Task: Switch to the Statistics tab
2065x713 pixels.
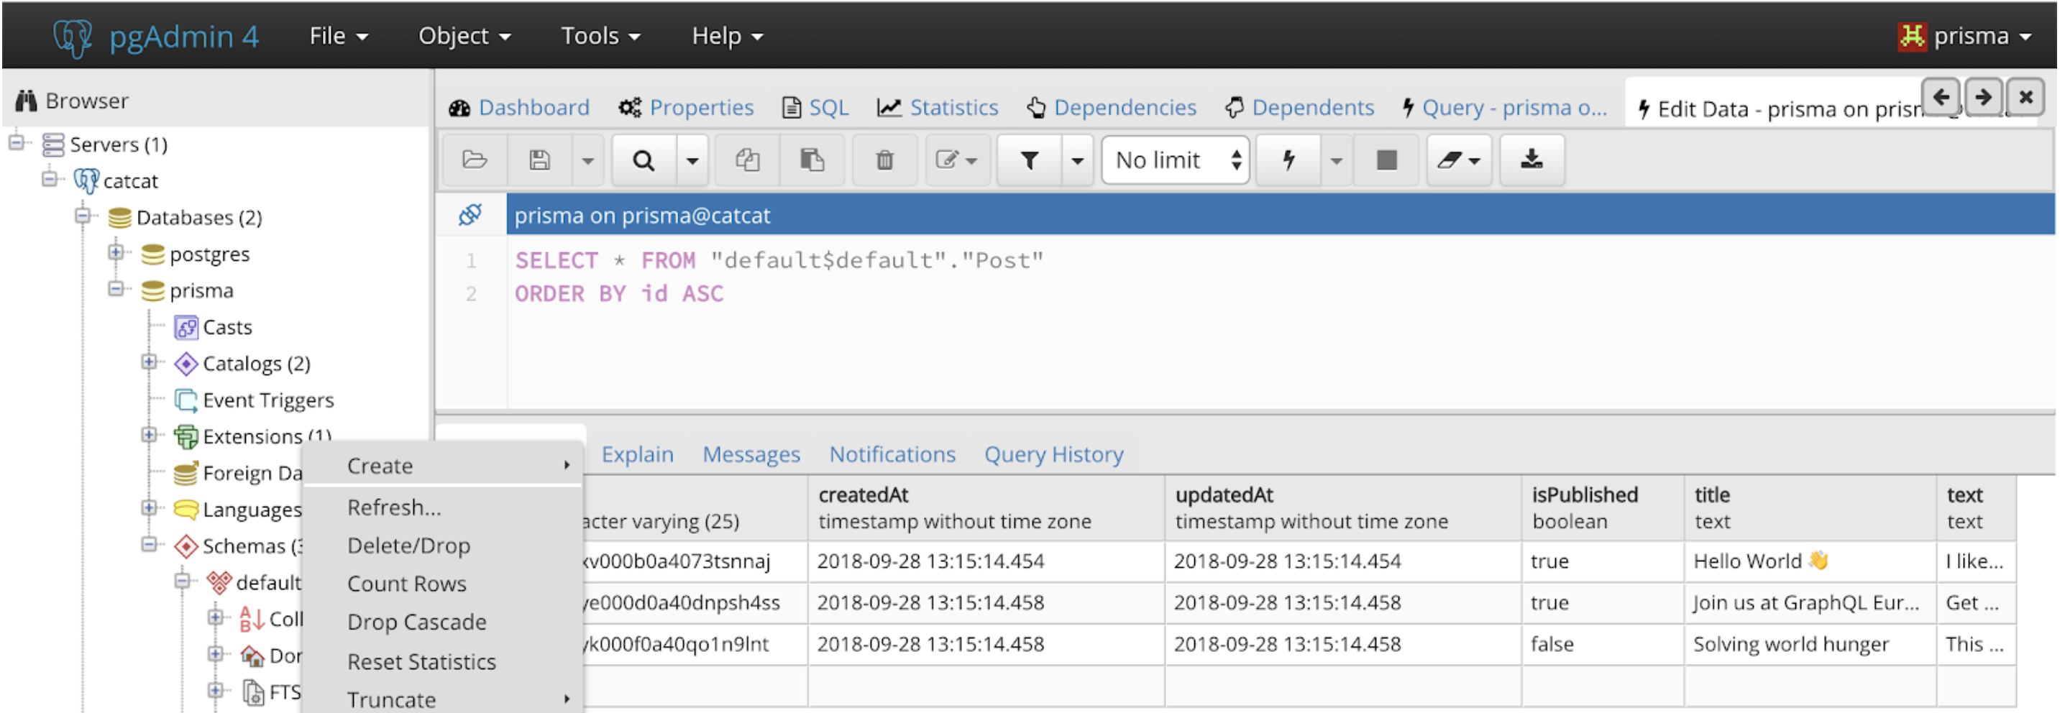Action: pyautogui.click(x=938, y=107)
